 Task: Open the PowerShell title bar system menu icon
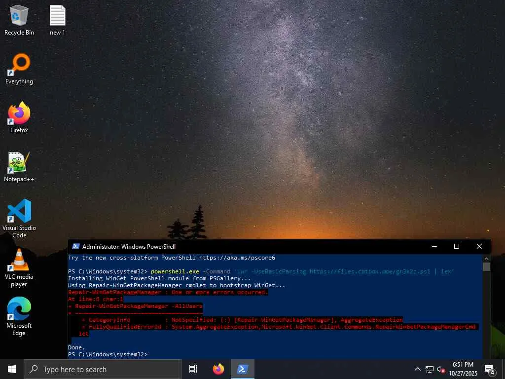[x=75, y=247]
